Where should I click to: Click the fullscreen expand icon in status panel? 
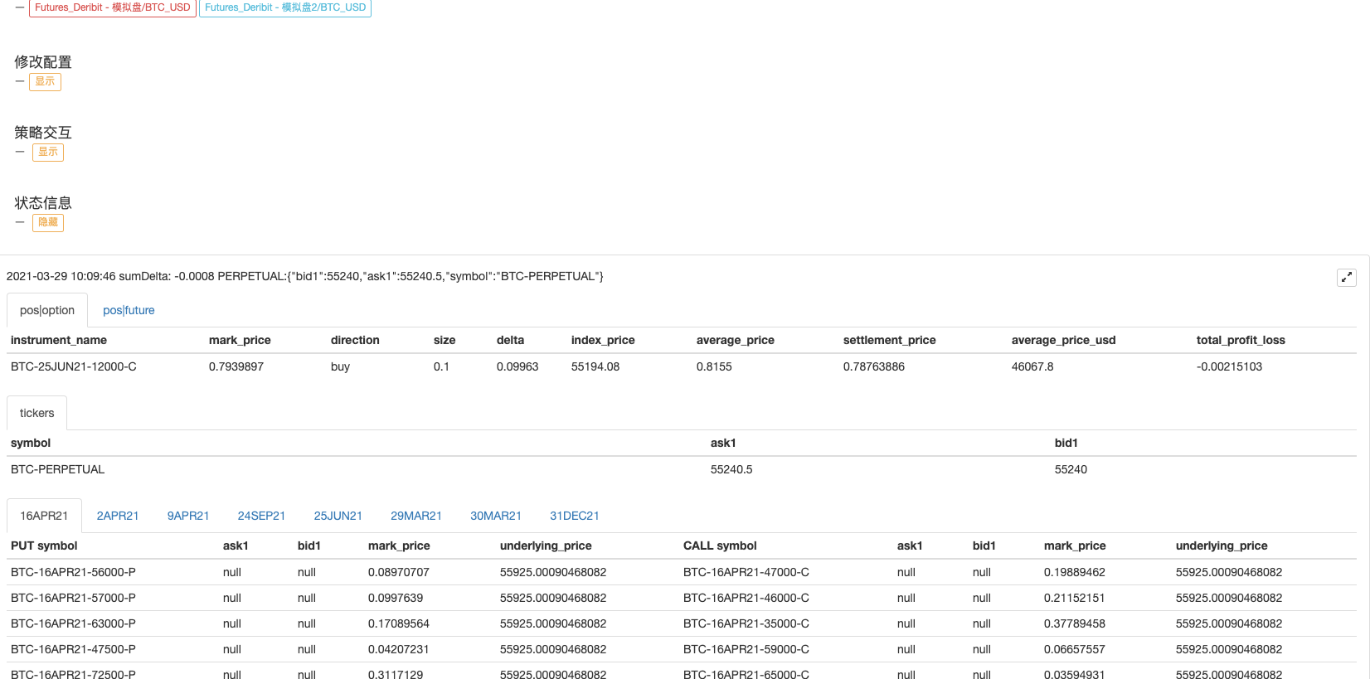1346,278
